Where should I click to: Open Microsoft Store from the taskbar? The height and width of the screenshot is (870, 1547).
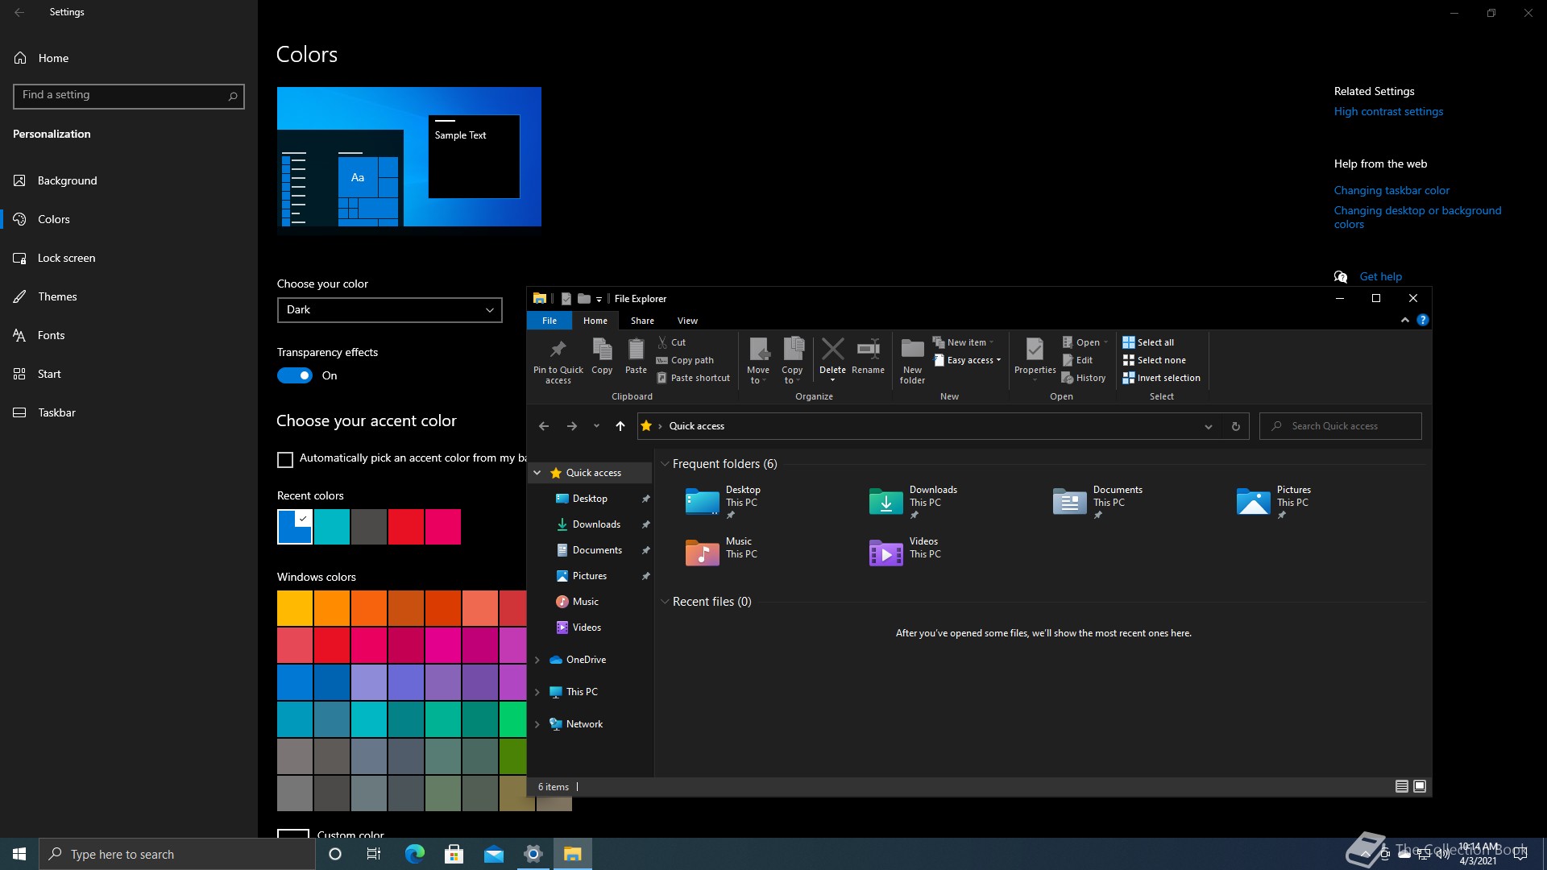[x=454, y=854]
